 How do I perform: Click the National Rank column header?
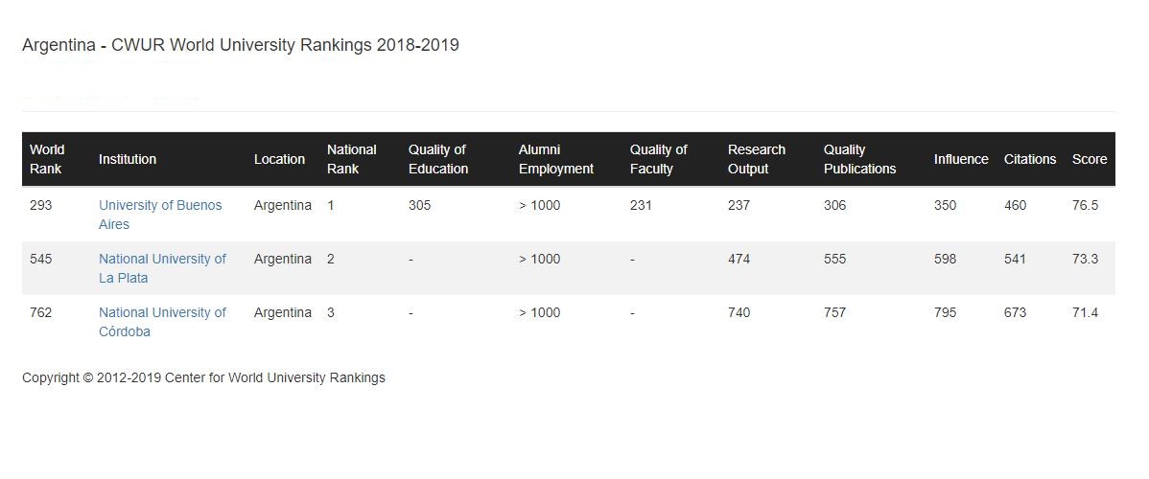click(x=352, y=159)
